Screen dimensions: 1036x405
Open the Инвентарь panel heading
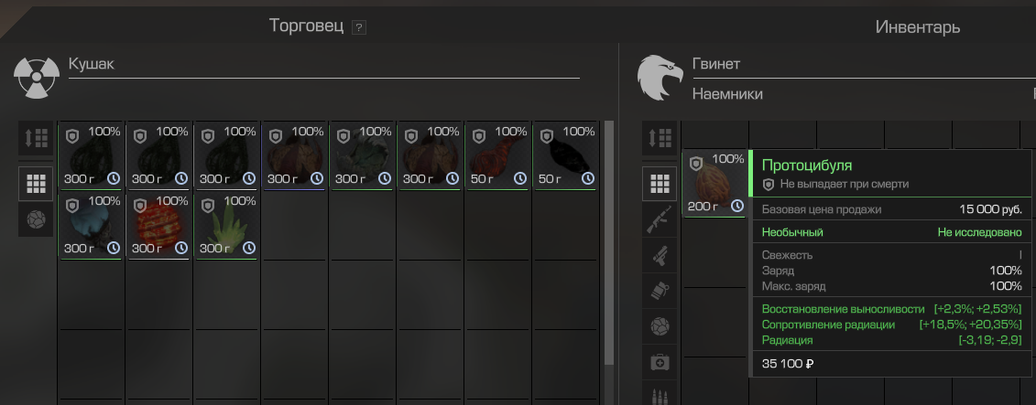pos(918,27)
